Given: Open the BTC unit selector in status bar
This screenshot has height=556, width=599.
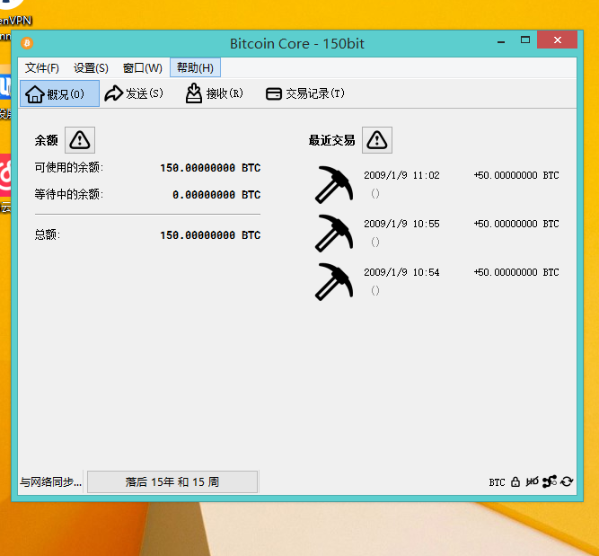Looking at the screenshot, I should [497, 482].
